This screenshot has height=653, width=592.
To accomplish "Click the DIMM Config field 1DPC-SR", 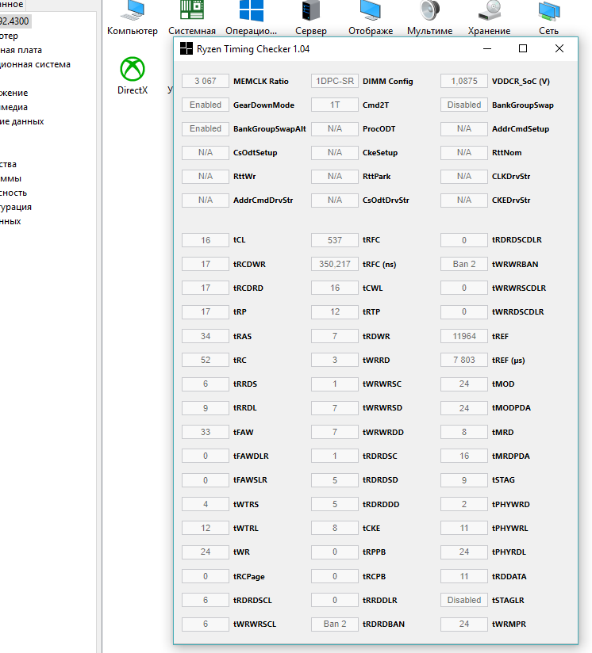I will click(x=335, y=81).
